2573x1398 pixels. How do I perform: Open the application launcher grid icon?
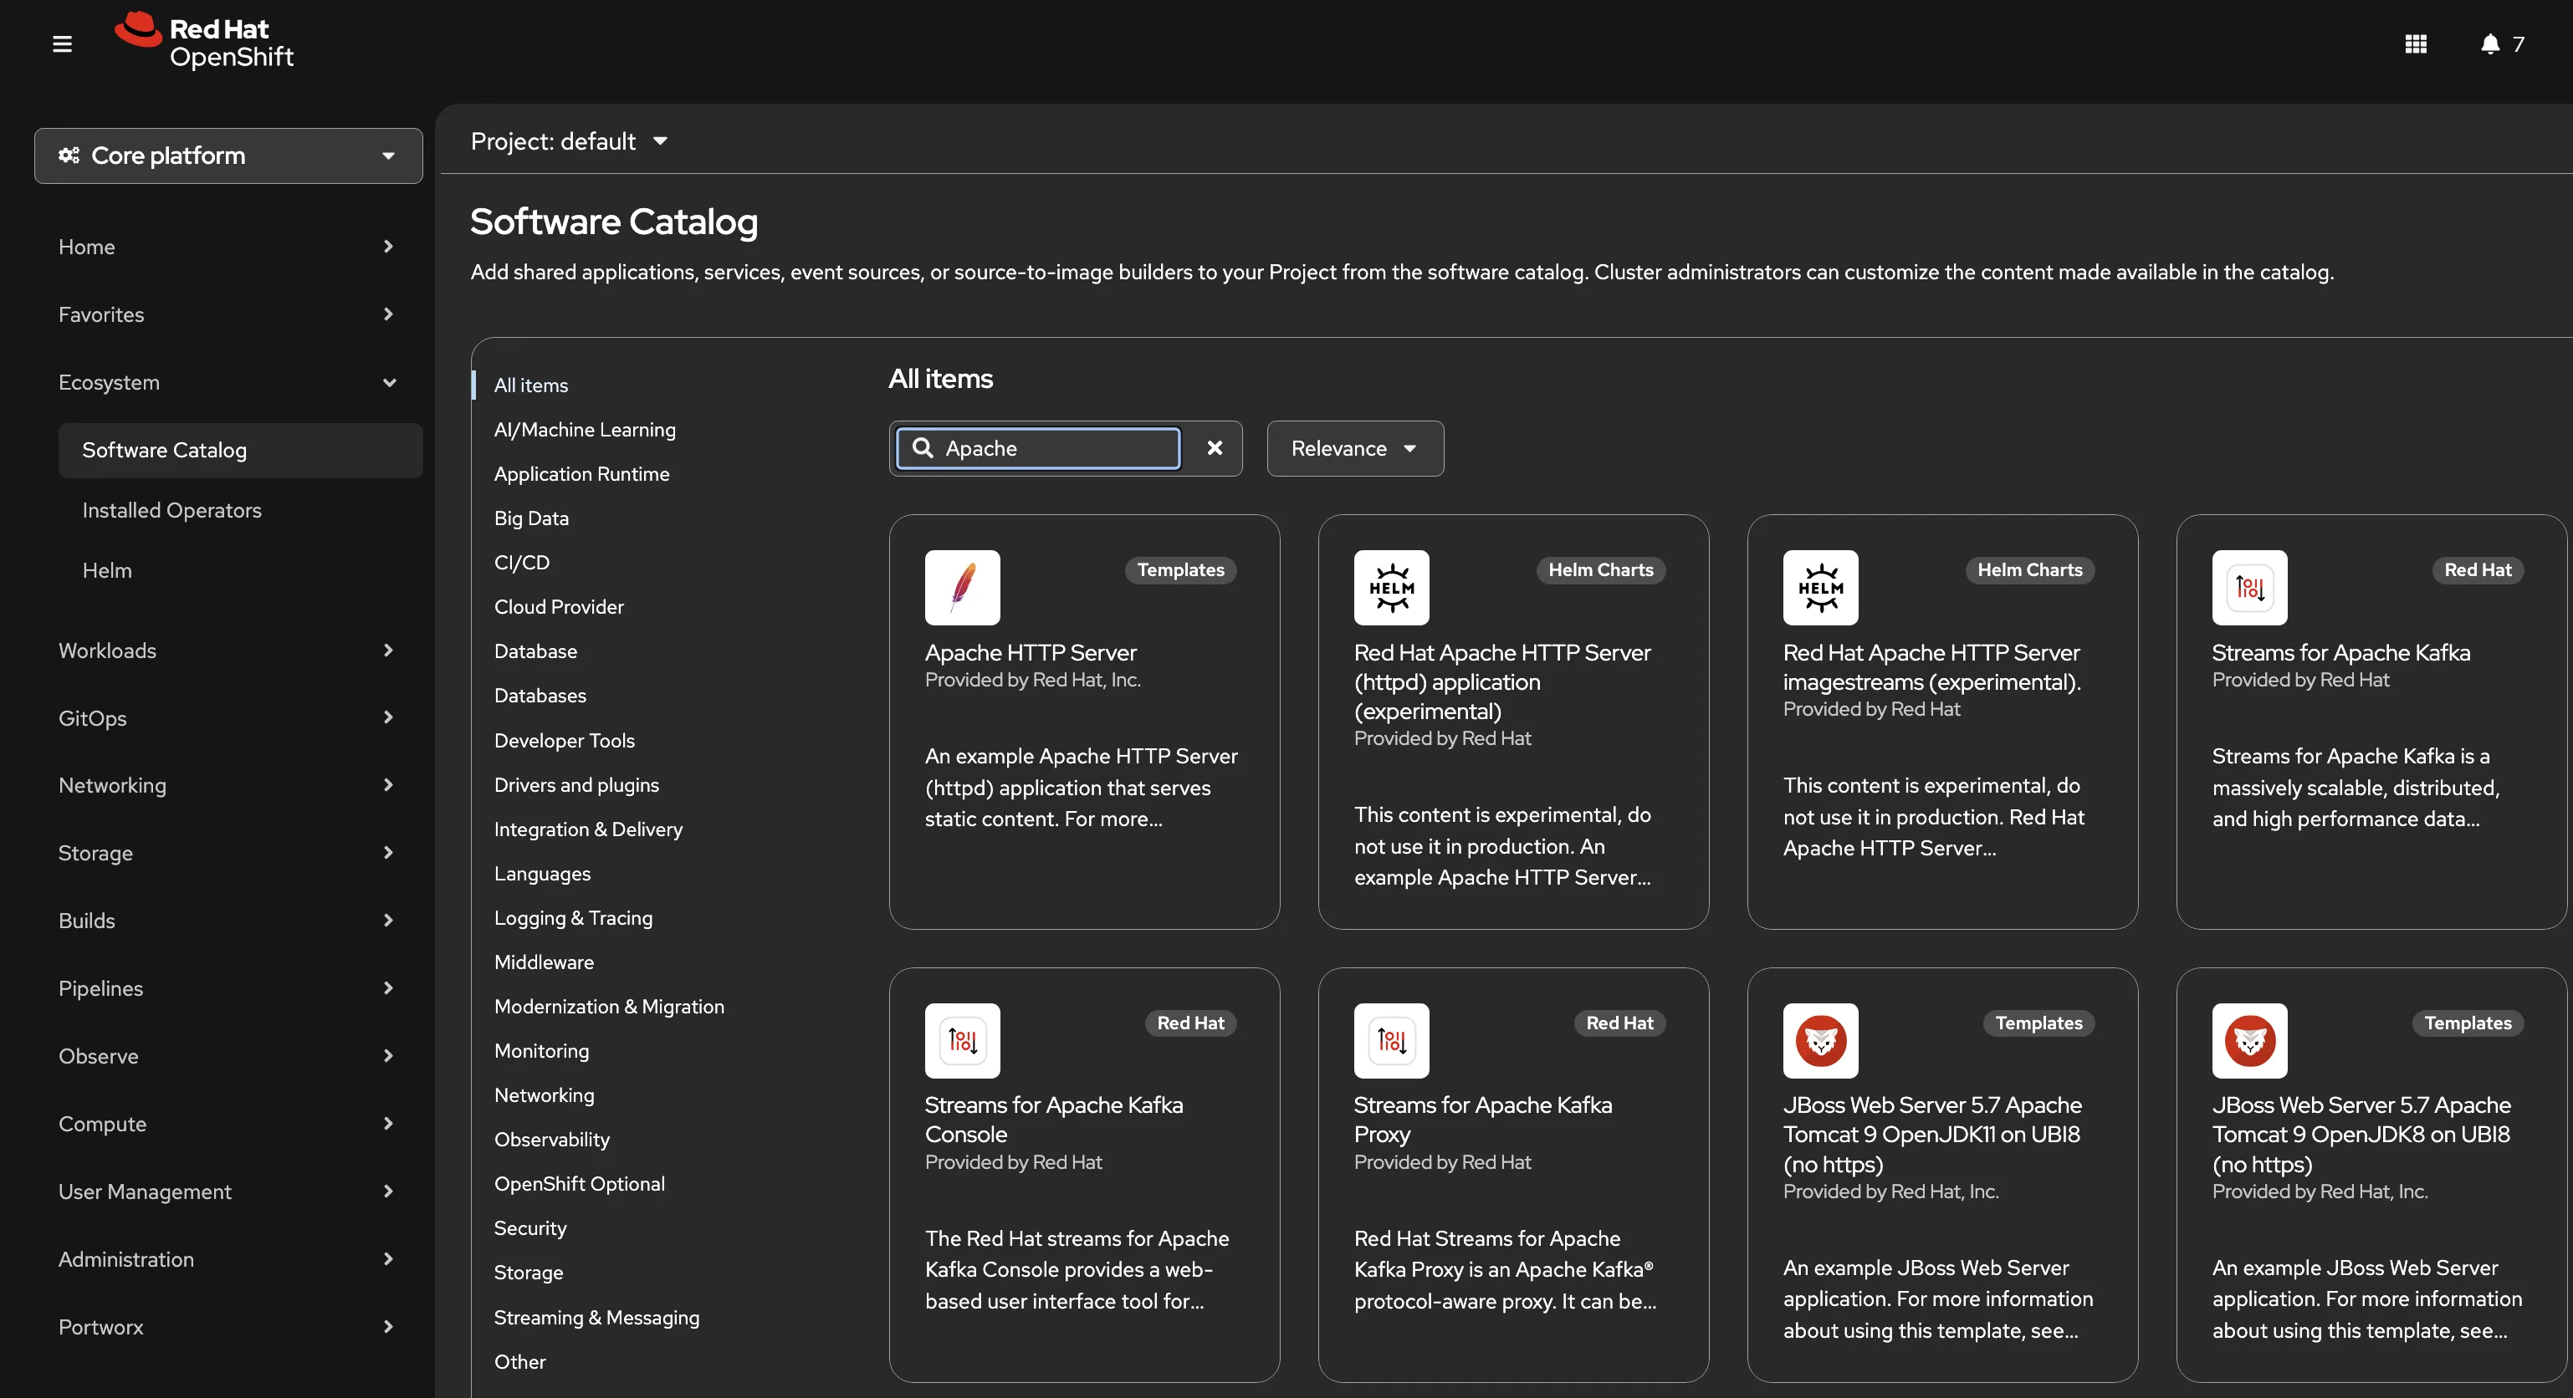click(x=2417, y=43)
